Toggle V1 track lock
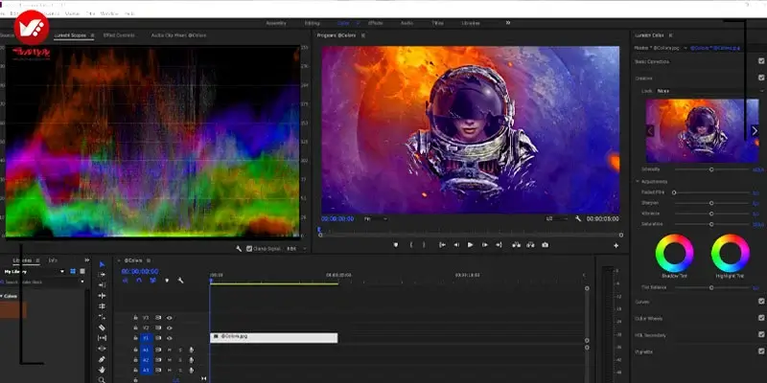 pyautogui.click(x=135, y=338)
